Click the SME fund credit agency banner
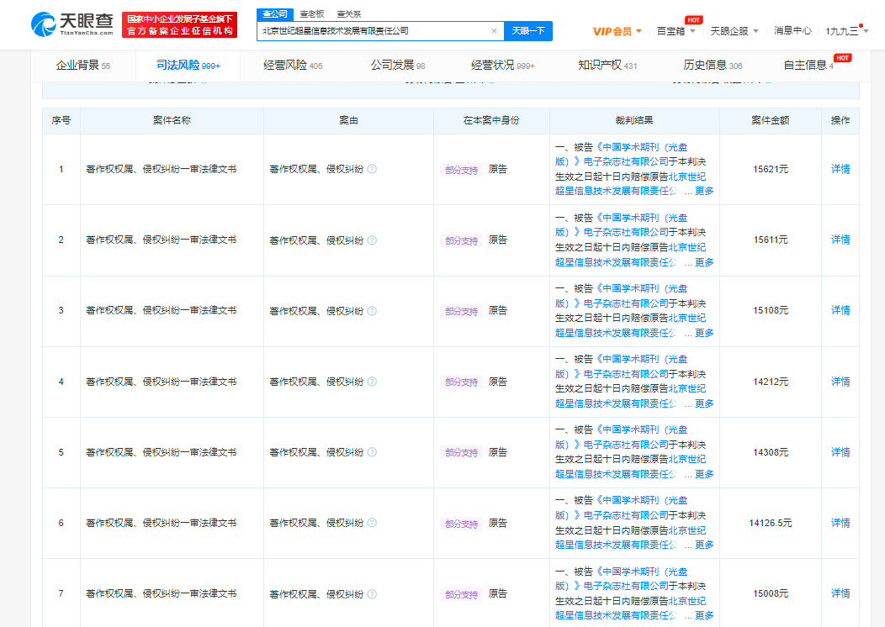This screenshot has height=627, width=885. click(x=179, y=24)
